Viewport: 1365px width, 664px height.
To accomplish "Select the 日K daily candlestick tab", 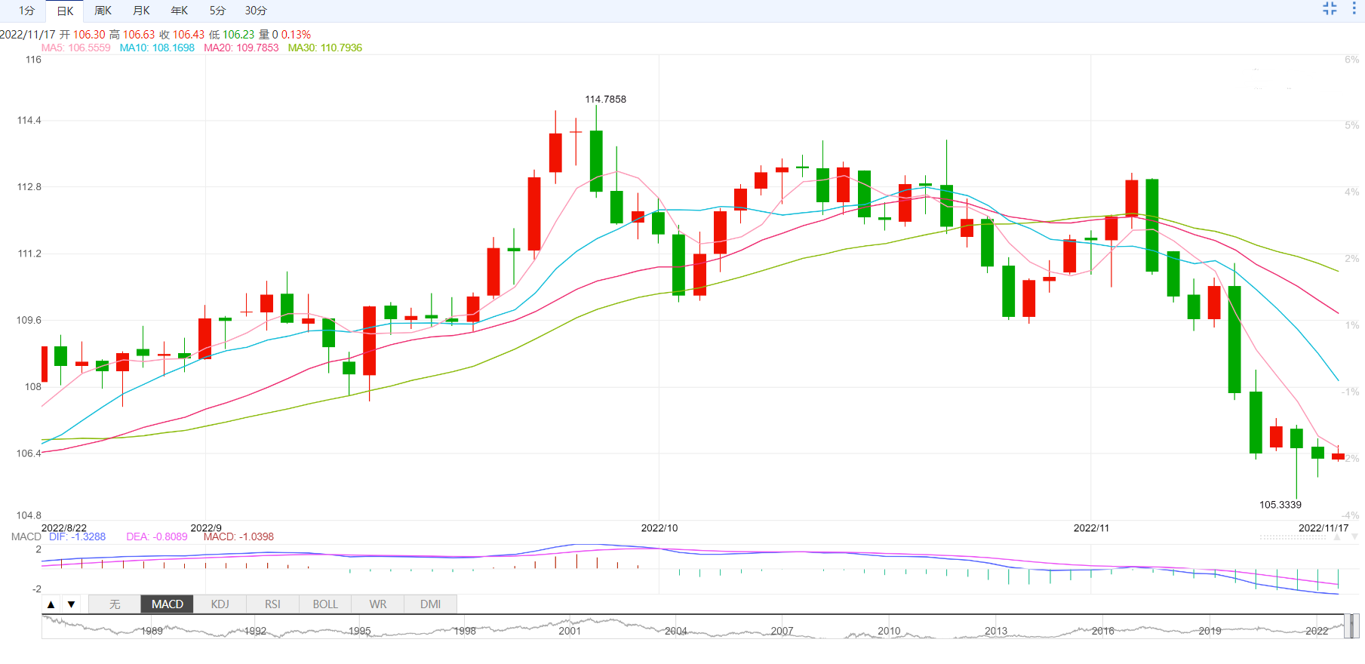I will 66,11.
